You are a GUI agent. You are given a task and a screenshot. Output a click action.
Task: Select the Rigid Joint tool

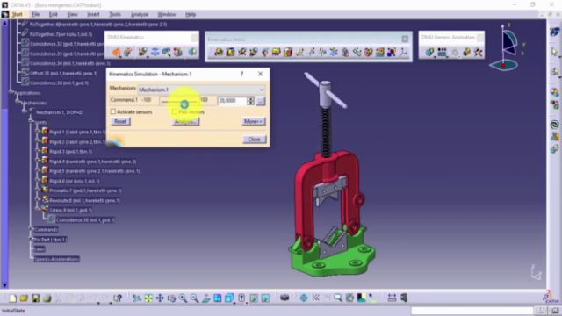[288, 53]
